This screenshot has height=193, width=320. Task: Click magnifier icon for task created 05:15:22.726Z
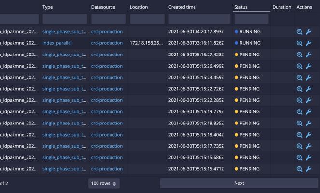click(x=299, y=89)
